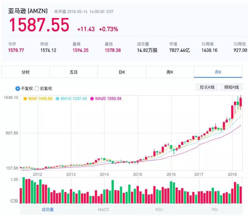Switch to 周K weekly chart tab
Screen dimensions: 248x217
[170, 72]
